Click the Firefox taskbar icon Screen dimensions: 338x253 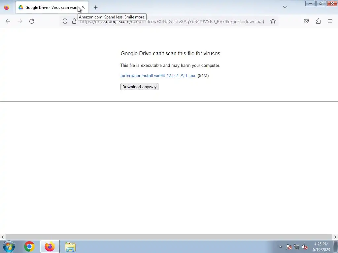pyautogui.click(x=50, y=246)
